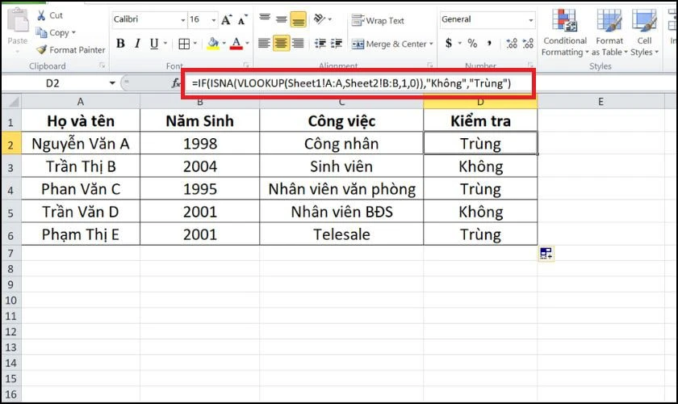Image resolution: width=678 pixels, height=404 pixels.
Task: Open the Name Box dropdown arrow
Action: pos(112,82)
